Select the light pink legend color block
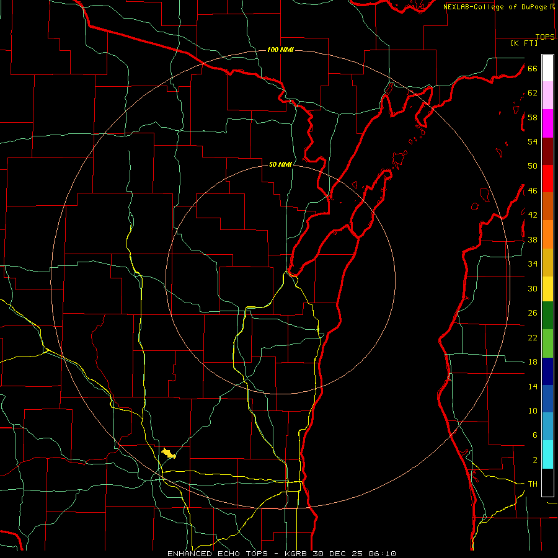558x558 pixels. (x=547, y=95)
